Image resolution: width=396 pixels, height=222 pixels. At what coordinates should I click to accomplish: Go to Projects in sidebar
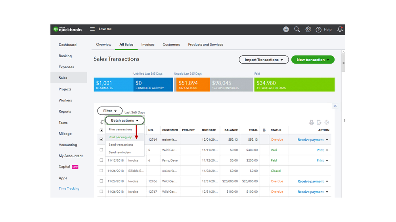pyautogui.click(x=65, y=89)
